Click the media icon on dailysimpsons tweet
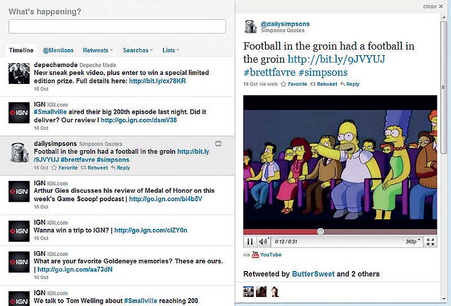Screen dimensions: 451x306 (218, 144)
